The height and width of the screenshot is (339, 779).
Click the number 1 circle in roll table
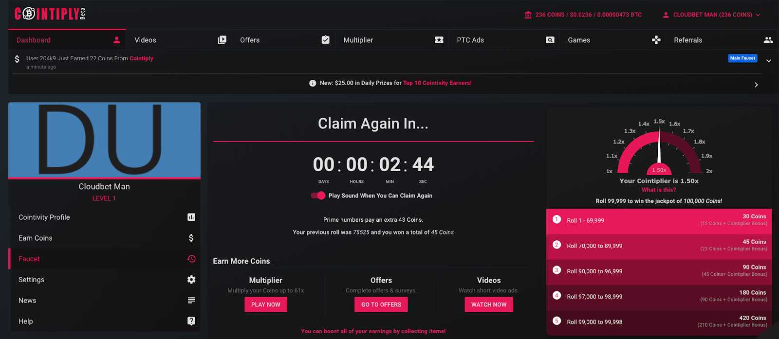click(x=556, y=219)
